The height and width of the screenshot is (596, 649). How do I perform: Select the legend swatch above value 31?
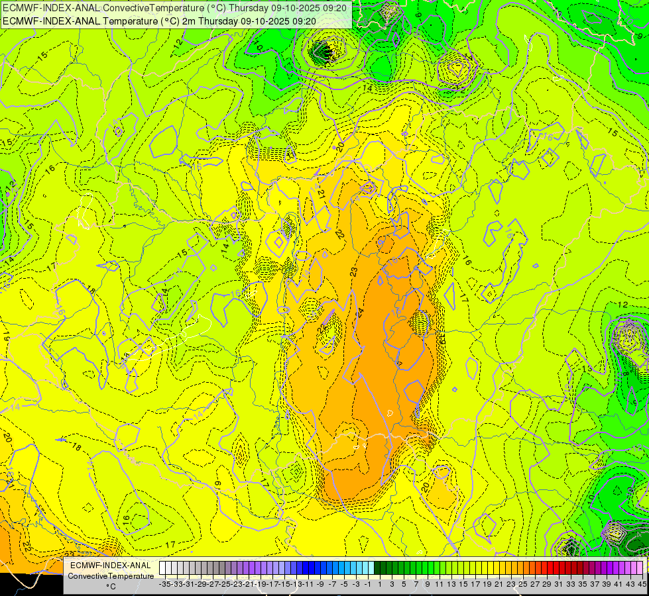click(x=556, y=568)
